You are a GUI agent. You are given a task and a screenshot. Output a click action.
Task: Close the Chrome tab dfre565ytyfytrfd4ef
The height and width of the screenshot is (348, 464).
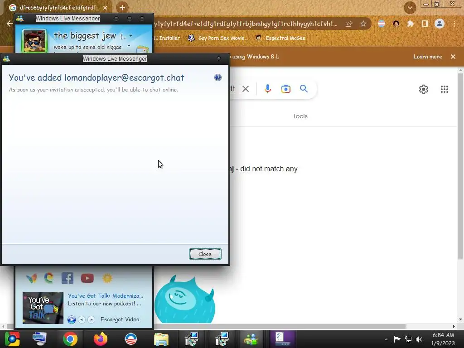click(105, 8)
